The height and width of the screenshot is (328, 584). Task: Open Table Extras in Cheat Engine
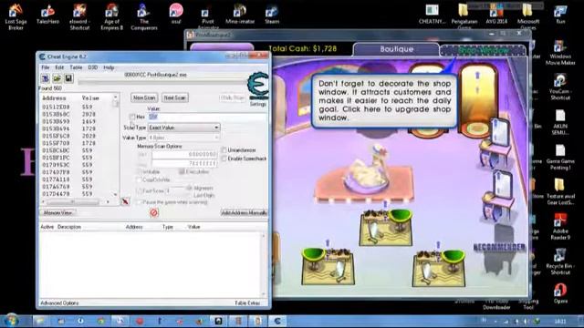pos(247,303)
